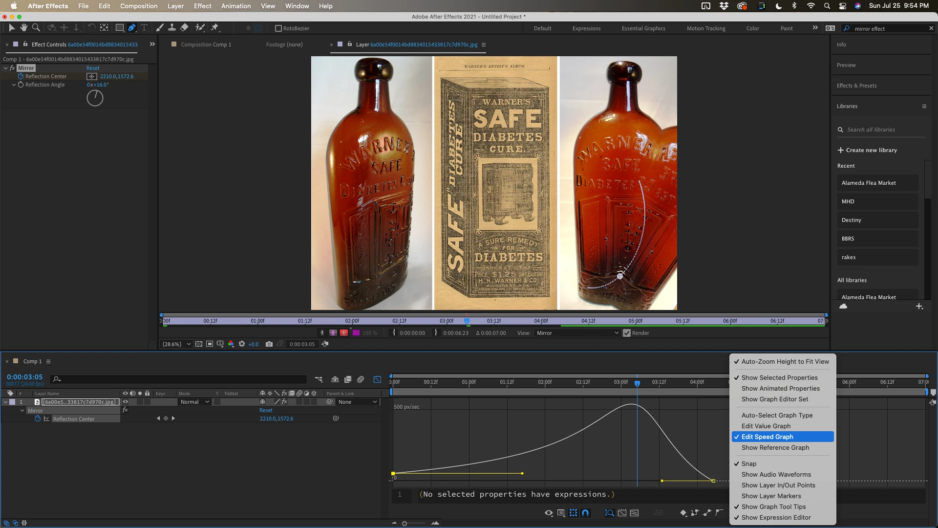This screenshot has height=528, width=938.
Task: Hide the layer using its eye toggle
Action: [x=126, y=402]
